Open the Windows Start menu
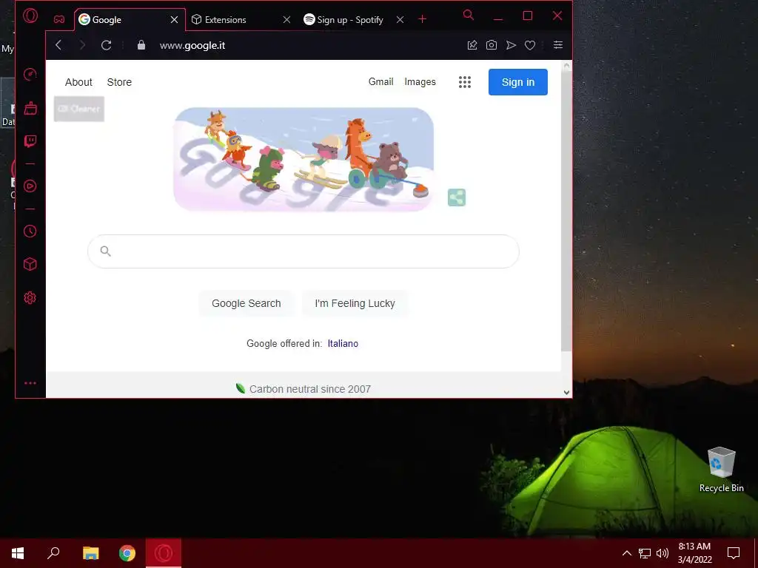 coord(18,553)
